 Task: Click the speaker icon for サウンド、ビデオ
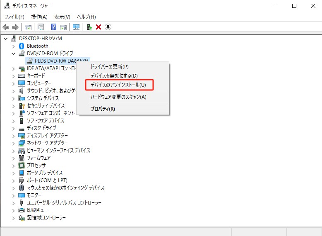(x=22, y=90)
